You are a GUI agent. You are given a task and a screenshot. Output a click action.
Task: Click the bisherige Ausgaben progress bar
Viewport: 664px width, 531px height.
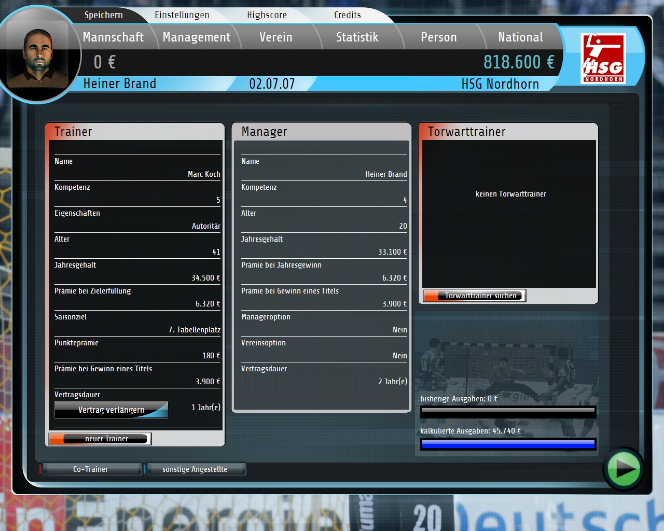[x=508, y=411]
